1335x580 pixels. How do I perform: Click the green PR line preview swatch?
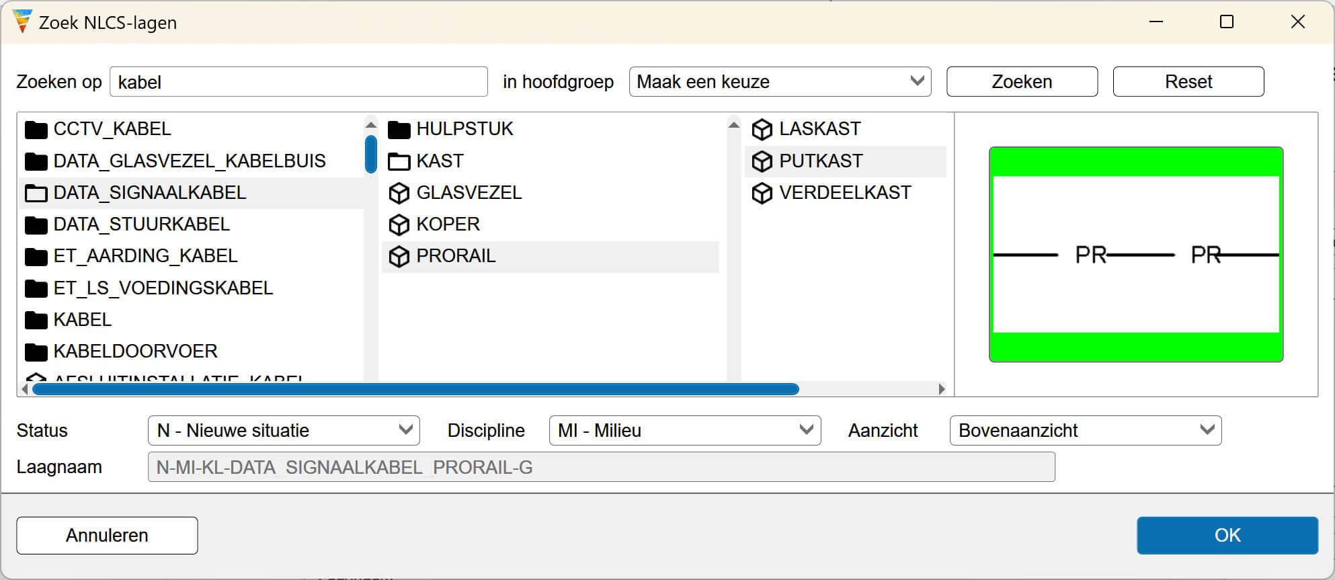point(1136,255)
